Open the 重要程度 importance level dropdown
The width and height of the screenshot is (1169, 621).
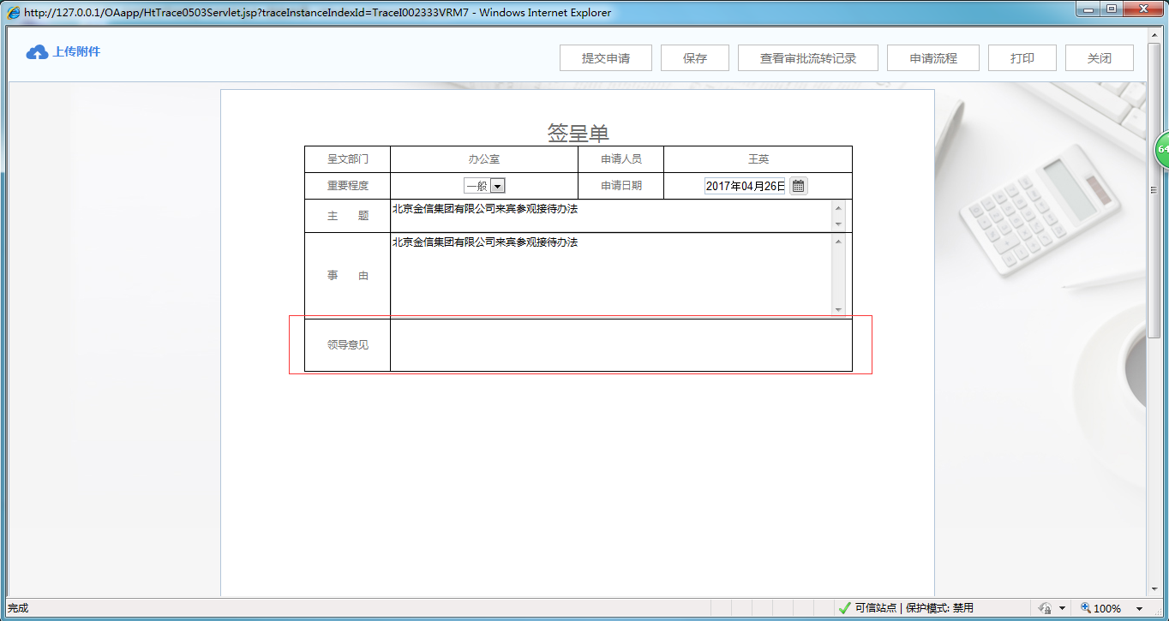pos(498,185)
